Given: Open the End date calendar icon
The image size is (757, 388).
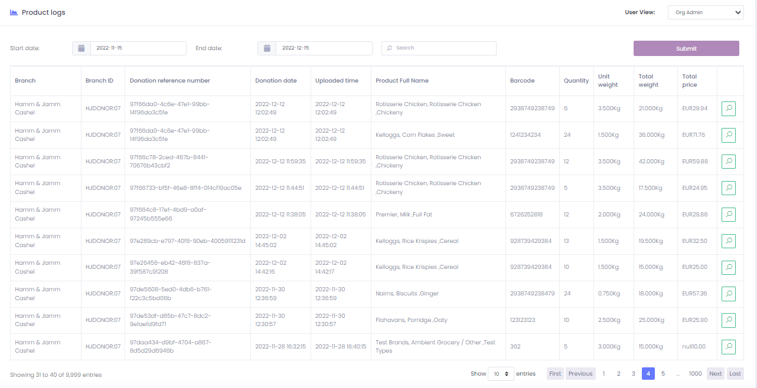Looking at the screenshot, I should tap(267, 48).
